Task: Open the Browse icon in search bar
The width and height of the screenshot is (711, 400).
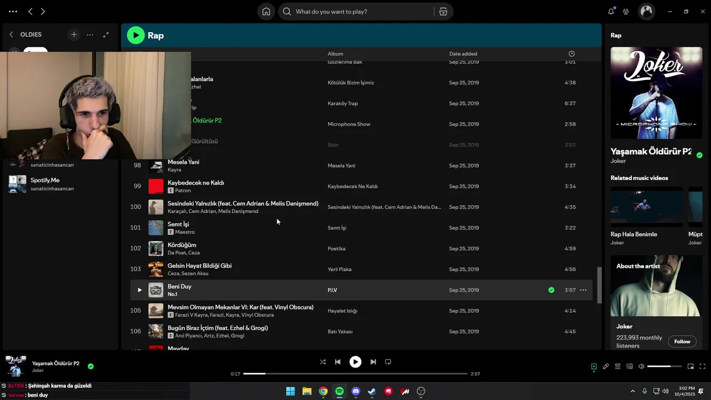Action: point(443,11)
